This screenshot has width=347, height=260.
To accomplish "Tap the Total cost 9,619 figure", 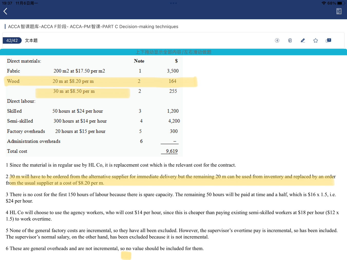I will pos(172,151).
